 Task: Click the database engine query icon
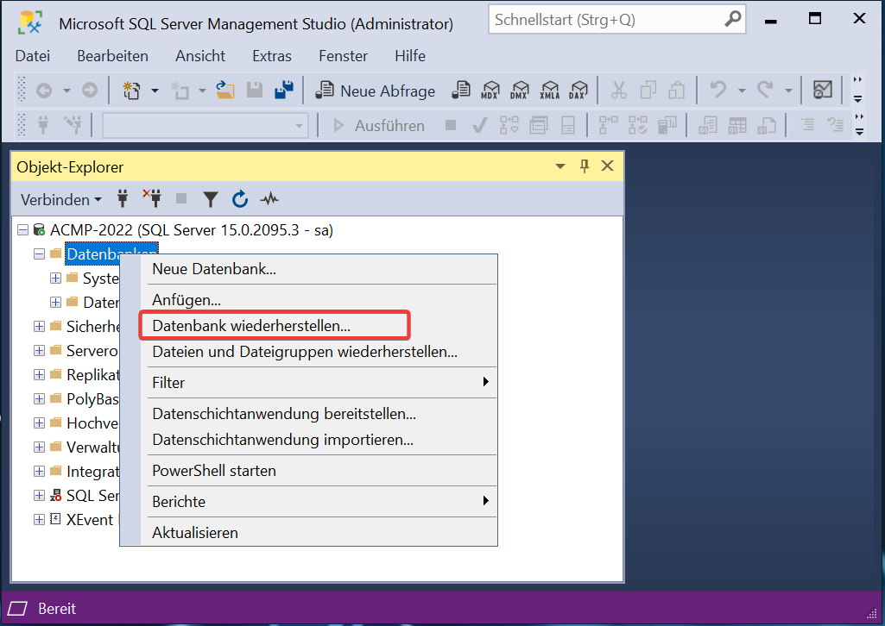tap(461, 91)
